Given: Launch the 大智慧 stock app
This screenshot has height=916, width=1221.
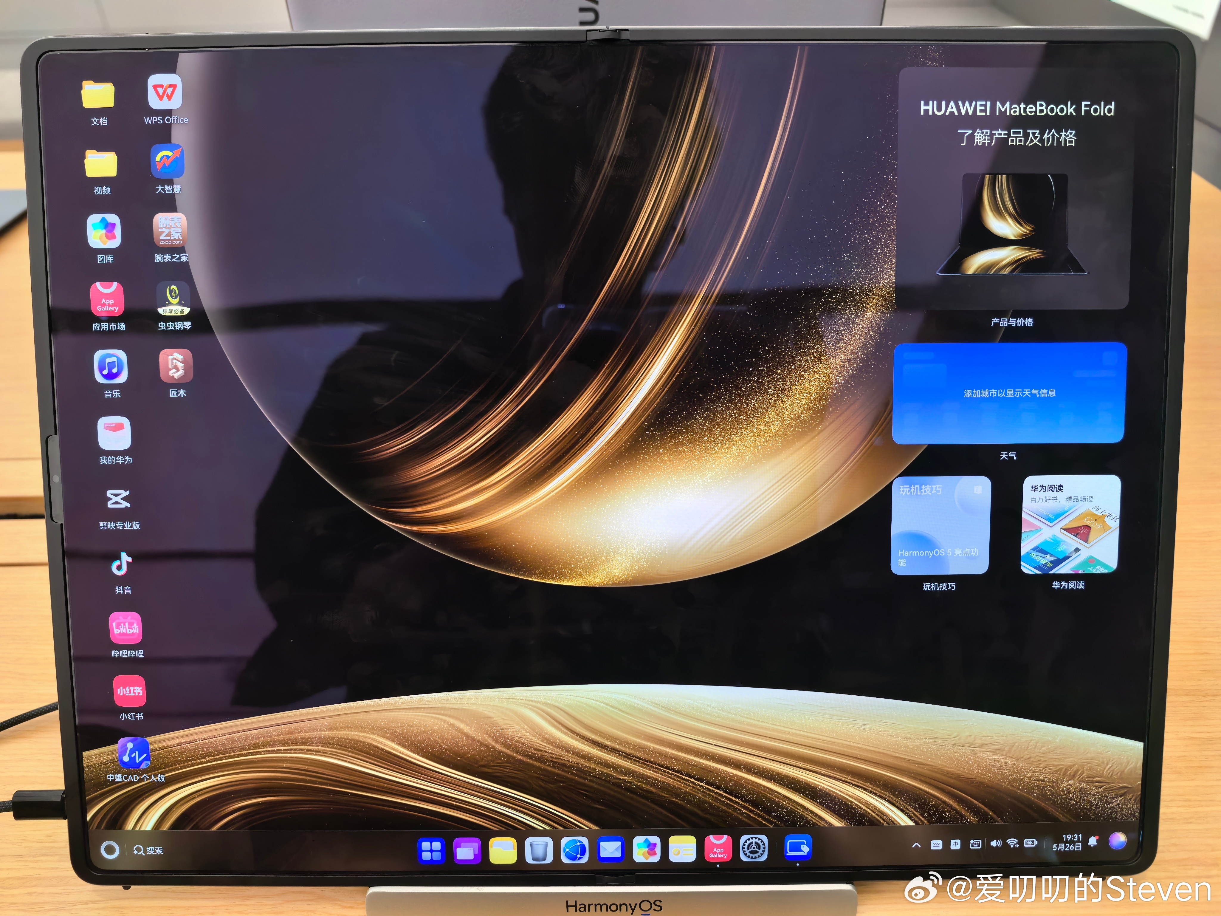Looking at the screenshot, I should tap(167, 161).
